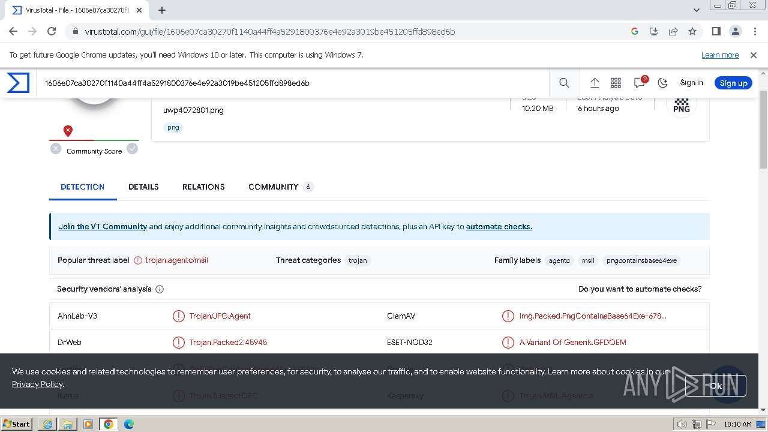
Task: Click the Sign up button
Action: pos(733,83)
